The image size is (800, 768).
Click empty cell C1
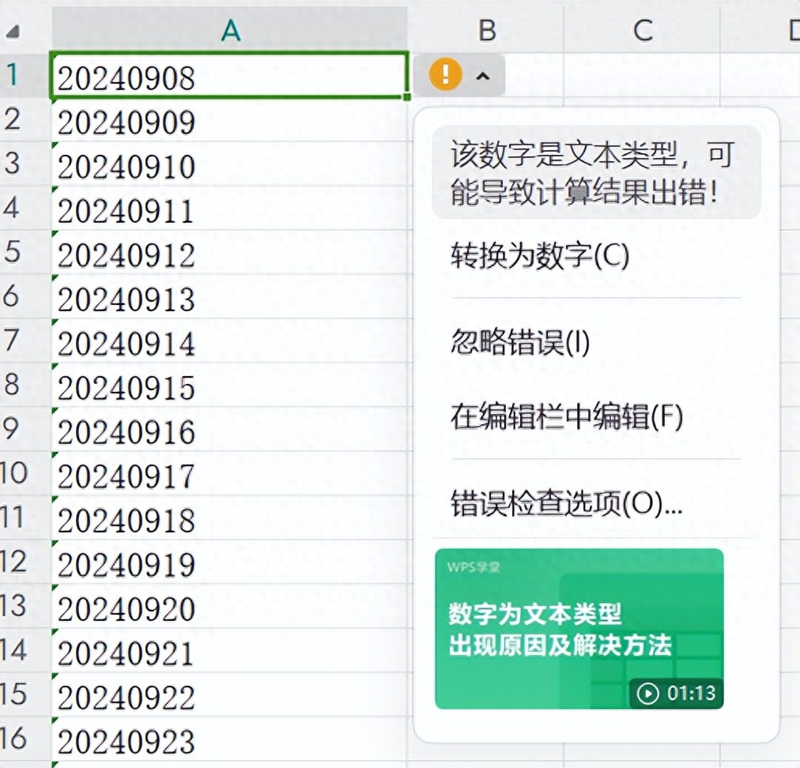click(643, 74)
